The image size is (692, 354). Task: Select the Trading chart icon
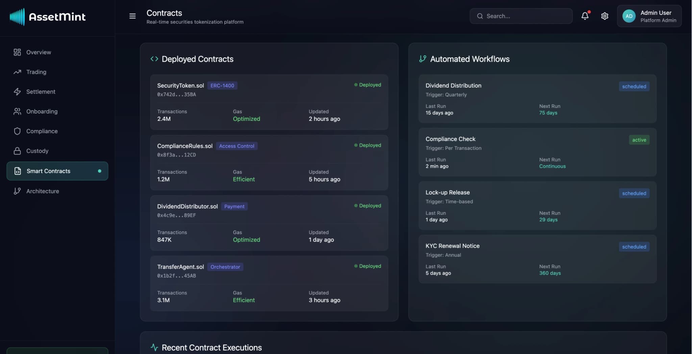17,72
